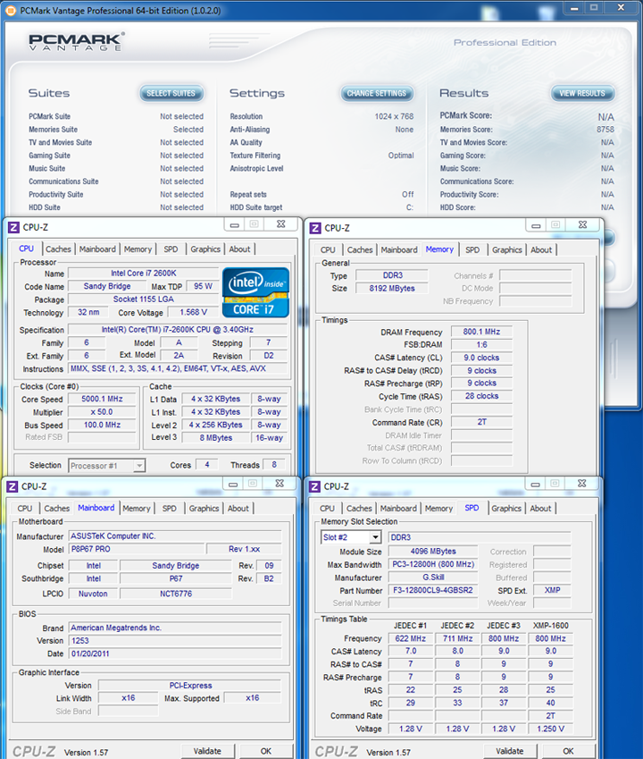
Task: Click OK in the Mainboard tab CPU-Z window
Action: click(x=266, y=751)
